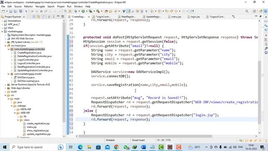Click the Filter icon in Project Explorer
Image resolution: width=268 pixels, height=151 pixels.
pyautogui.click(x=43, y=17)
